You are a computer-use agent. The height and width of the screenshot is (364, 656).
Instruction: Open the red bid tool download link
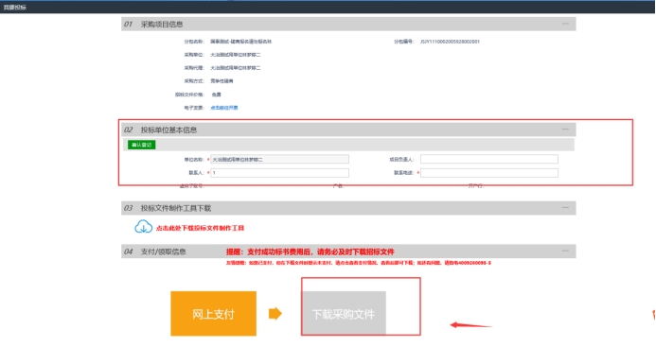[200, 228]
